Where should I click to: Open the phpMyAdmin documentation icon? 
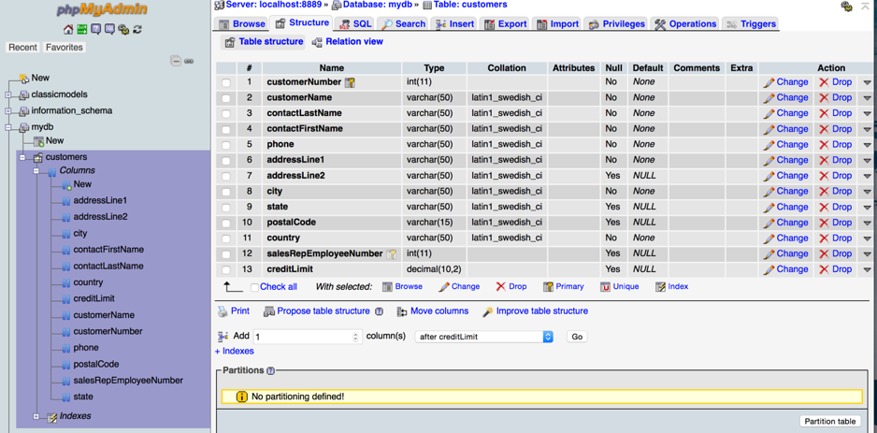point(96,30)
